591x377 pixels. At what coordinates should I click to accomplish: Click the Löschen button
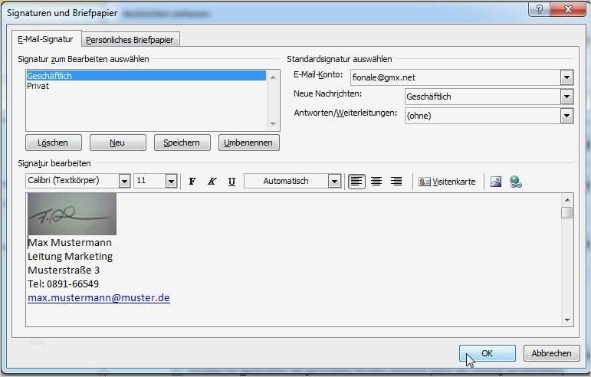click(53, 143)
